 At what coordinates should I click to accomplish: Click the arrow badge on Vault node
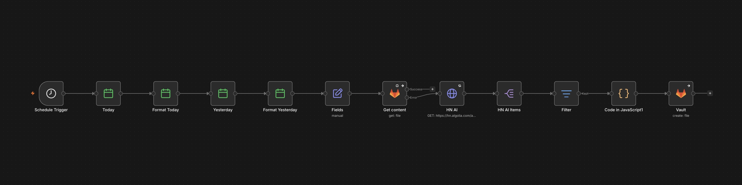pyautogui.click(x=689, y=86)
